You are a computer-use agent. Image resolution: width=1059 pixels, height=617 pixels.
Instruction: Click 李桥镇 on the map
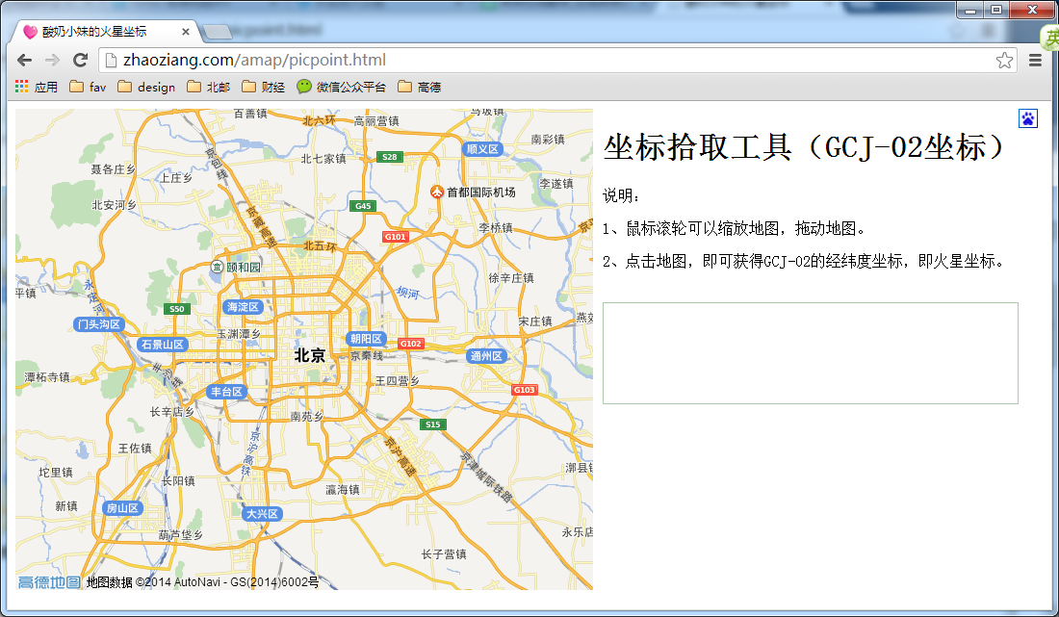point(496,228)
